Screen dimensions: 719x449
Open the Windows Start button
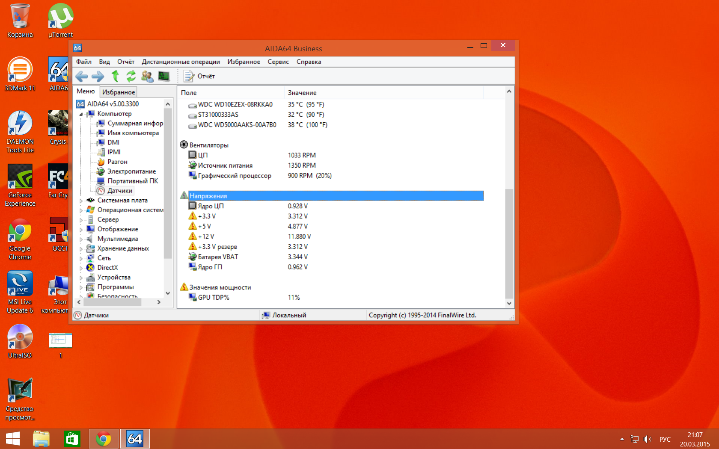click(13, 439)
